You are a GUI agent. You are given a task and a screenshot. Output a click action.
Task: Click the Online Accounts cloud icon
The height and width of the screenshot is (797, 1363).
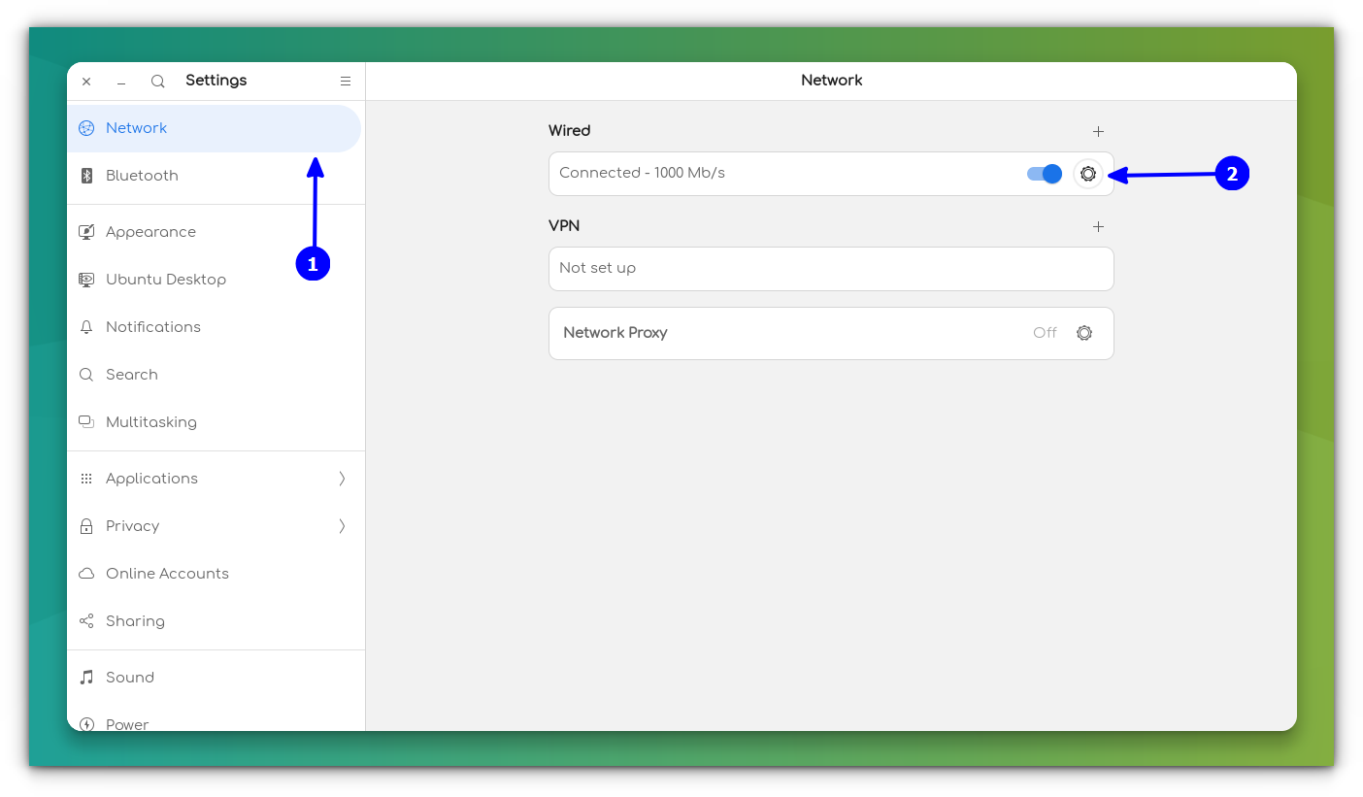tap(86, 574)
